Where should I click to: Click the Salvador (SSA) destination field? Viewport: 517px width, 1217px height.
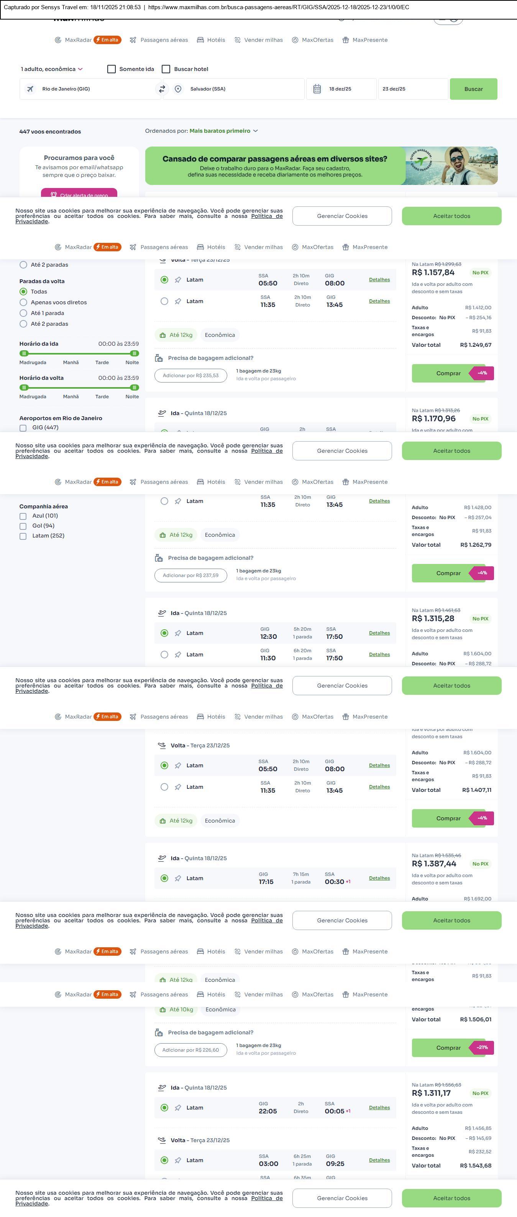pyautogui.click(x=236, y=89)
